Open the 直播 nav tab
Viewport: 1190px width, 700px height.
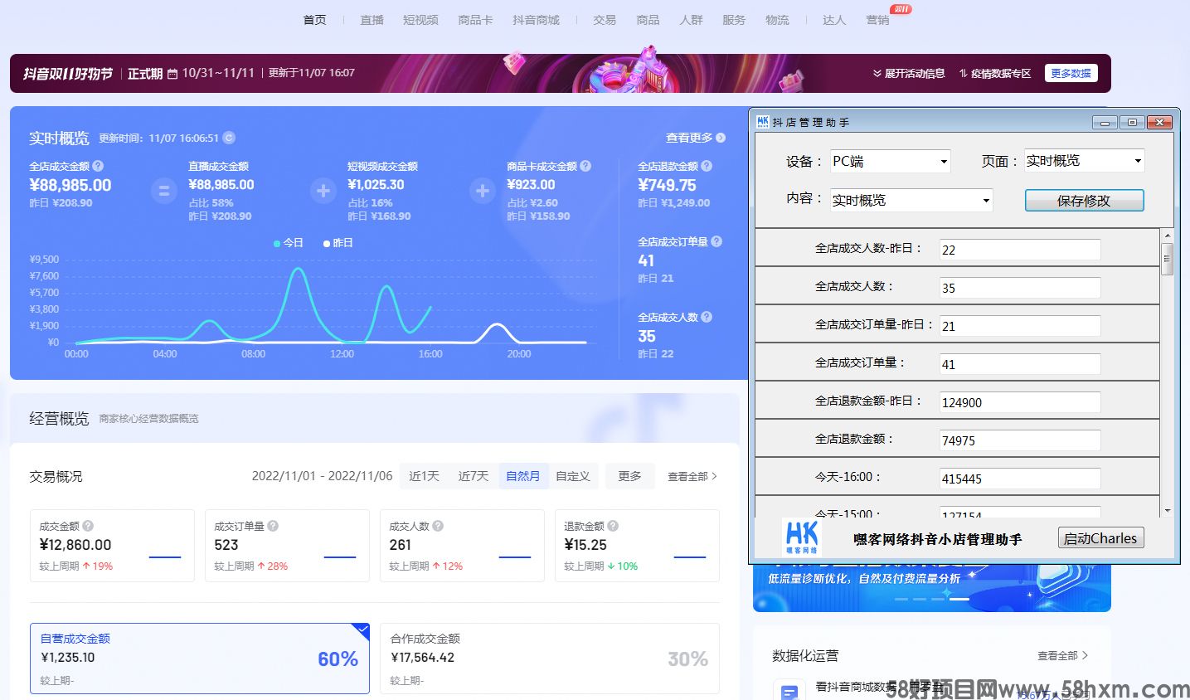coord(372,20)
